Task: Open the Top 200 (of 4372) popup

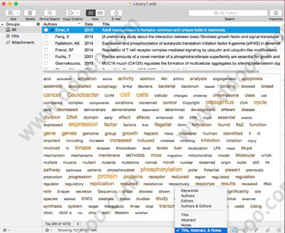Action: (x=62, y=224)
